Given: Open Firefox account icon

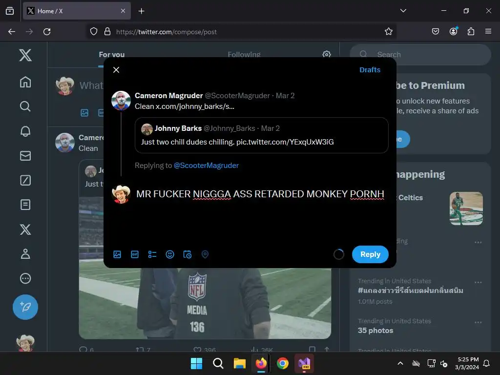Looking at the screenshot, I should pos(454,32).
